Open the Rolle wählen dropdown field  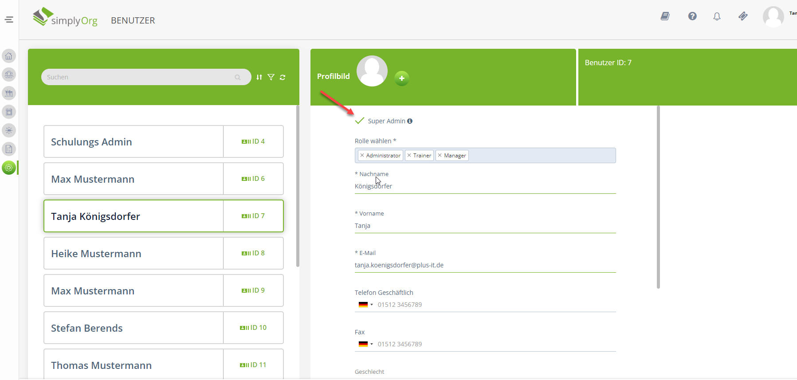[541, 156]
